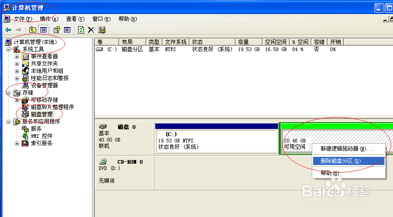Select the 磁盘碎片整理程序 icon
Viewport: 393px width, 217px height.
(x=25, y=107)
